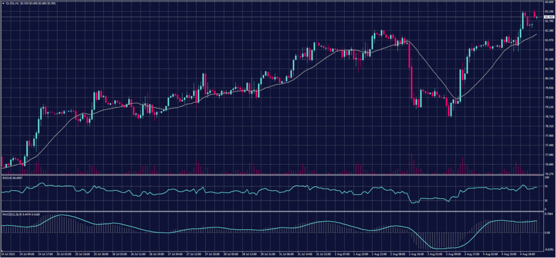The height and width of the screenshot is (258, 556).
Task: Open the chart menu triangle beside CL-OIL,H1
Action: click(x=3, y=3)
